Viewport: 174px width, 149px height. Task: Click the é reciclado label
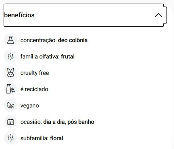click(x=34, y=89)
